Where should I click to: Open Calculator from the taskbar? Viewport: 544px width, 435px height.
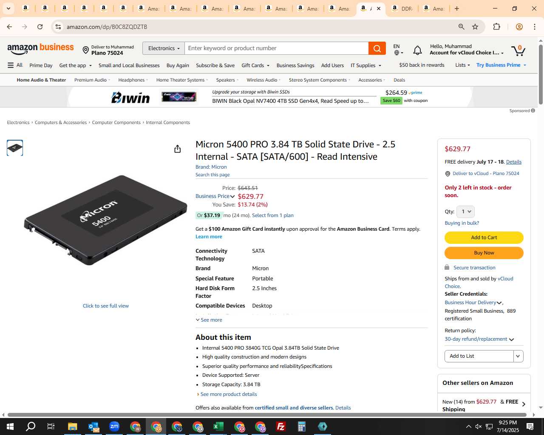(302, 427)
